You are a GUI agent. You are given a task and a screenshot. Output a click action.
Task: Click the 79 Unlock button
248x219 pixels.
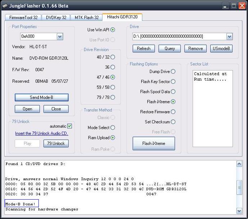tap(56, 143)
